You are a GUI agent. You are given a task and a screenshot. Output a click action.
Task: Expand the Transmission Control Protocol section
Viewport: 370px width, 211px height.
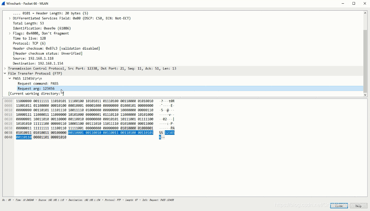5,69
